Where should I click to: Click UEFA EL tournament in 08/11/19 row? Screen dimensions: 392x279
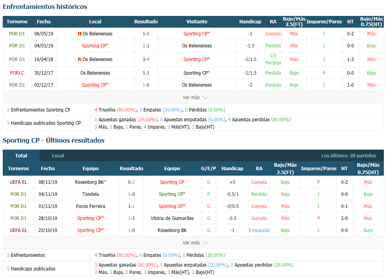tap(18, 182)
